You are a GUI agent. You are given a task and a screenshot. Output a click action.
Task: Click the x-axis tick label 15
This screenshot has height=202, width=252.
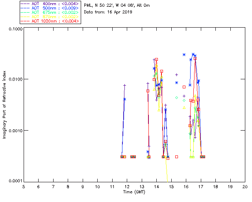coord(171,187)
